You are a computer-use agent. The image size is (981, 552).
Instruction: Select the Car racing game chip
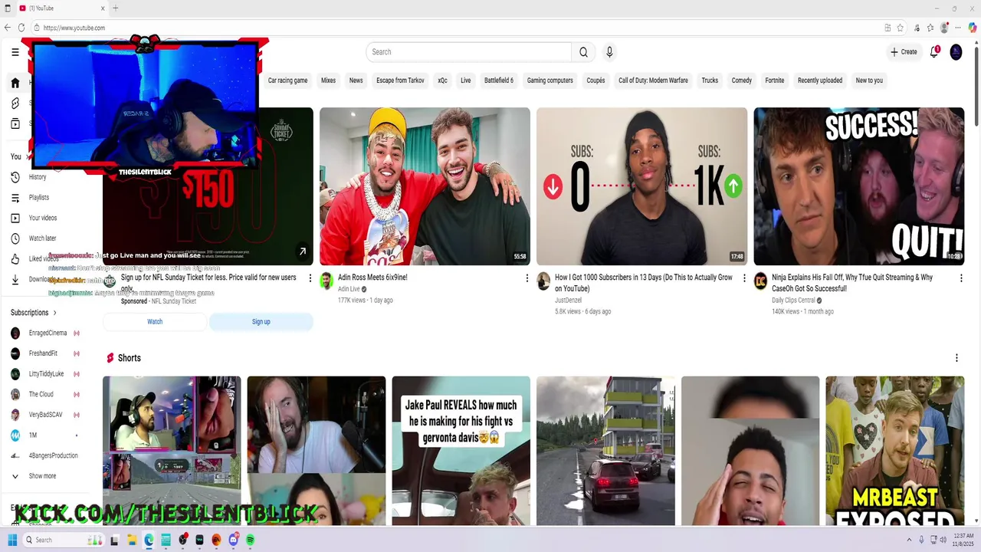pos(287,80)
